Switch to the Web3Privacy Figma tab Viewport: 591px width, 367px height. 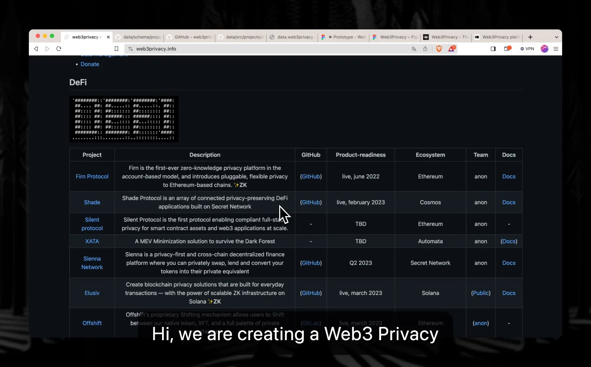[396, 37]
